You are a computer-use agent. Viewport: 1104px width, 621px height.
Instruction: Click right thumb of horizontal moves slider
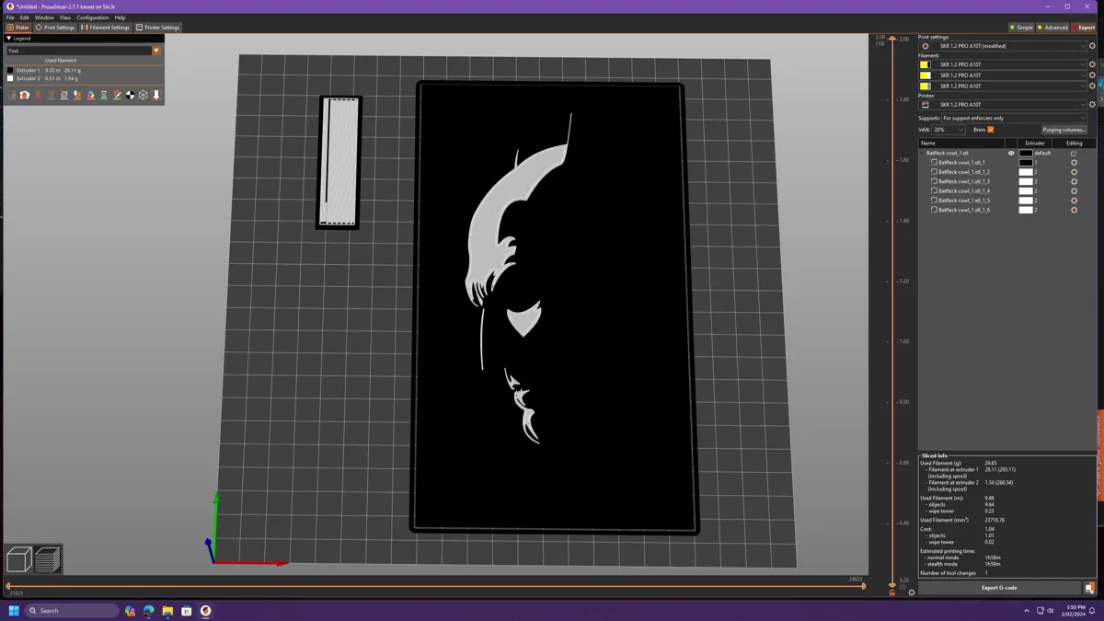[x=863, y=586]
